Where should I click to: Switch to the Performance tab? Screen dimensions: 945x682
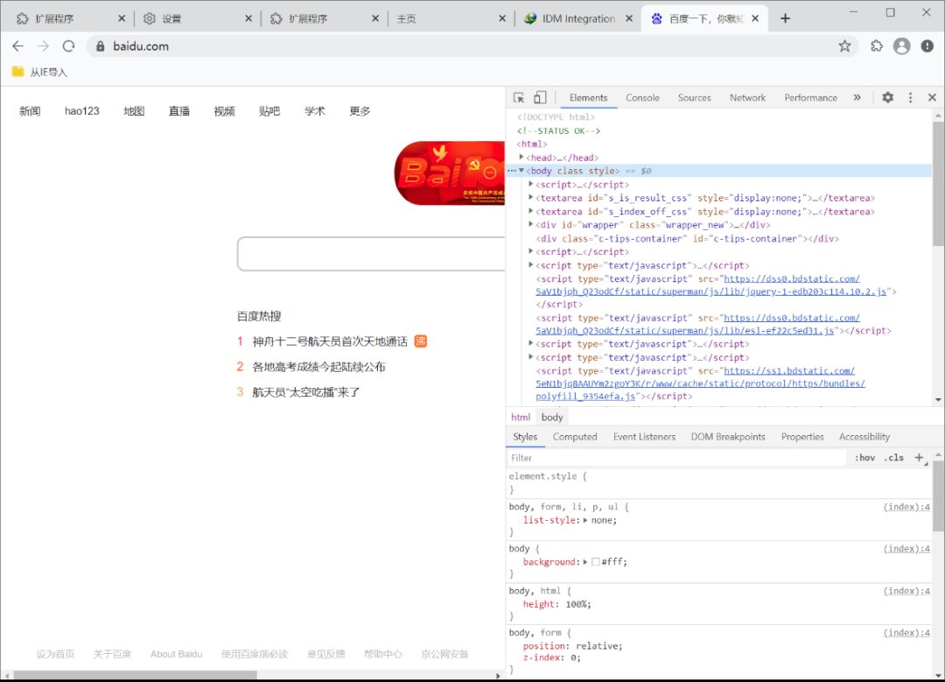click(810, 98)
